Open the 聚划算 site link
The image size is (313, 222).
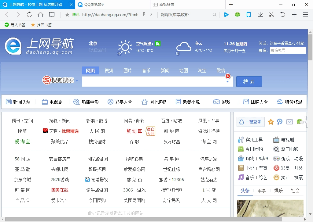point(134,131)
